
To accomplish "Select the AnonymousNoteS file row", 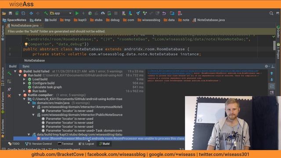I will 80,107.
